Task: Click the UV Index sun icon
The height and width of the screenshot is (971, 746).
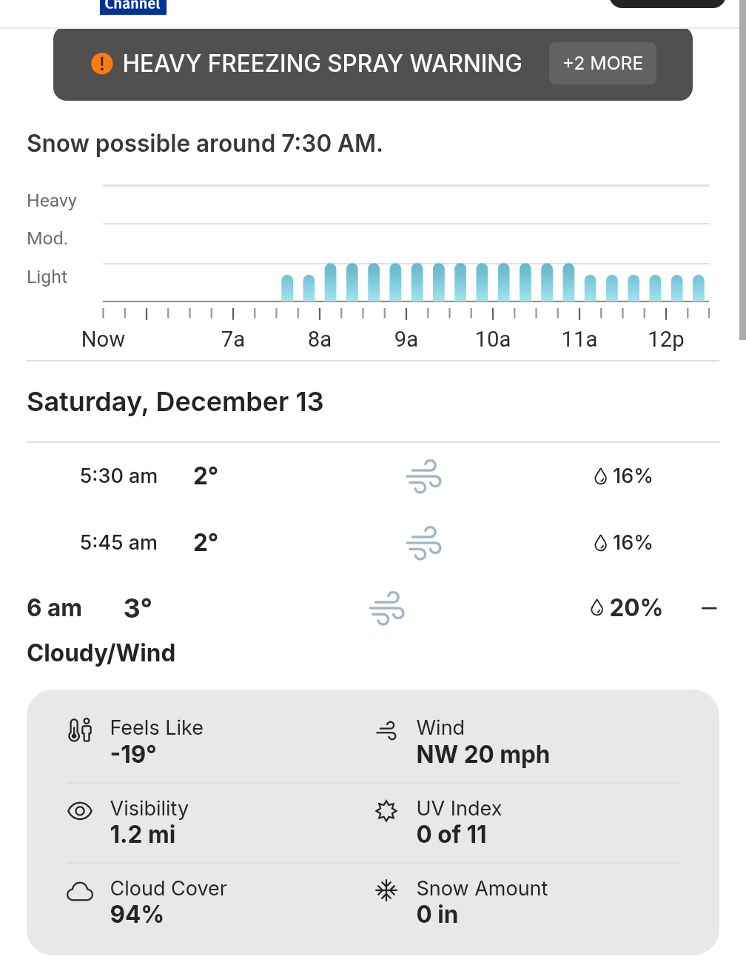Action: (x=386, y=811)
